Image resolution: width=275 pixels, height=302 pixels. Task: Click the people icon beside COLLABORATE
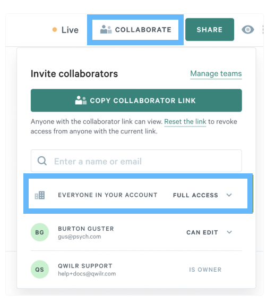pos(106,29)
